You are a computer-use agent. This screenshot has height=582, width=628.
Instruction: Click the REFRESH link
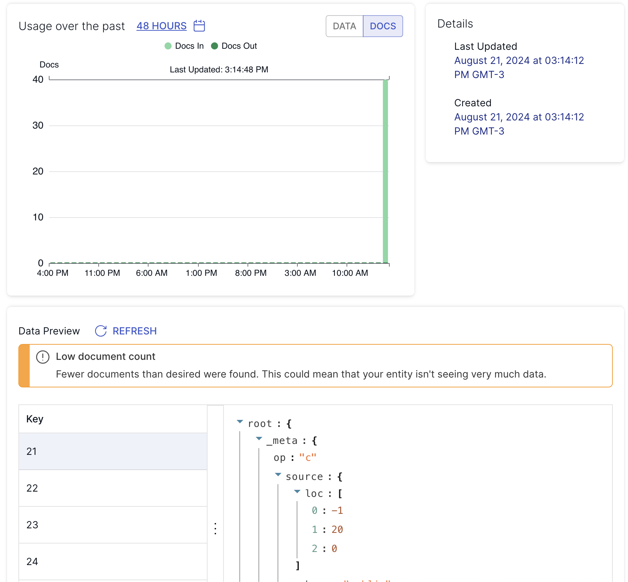click(x=134, y=331)
